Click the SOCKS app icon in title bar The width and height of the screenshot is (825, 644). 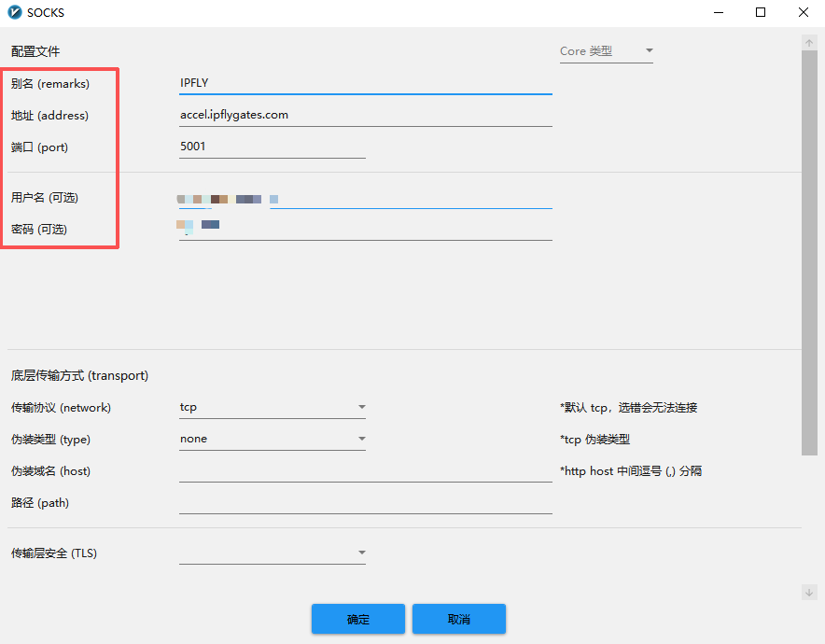click(x=14, y=13)
